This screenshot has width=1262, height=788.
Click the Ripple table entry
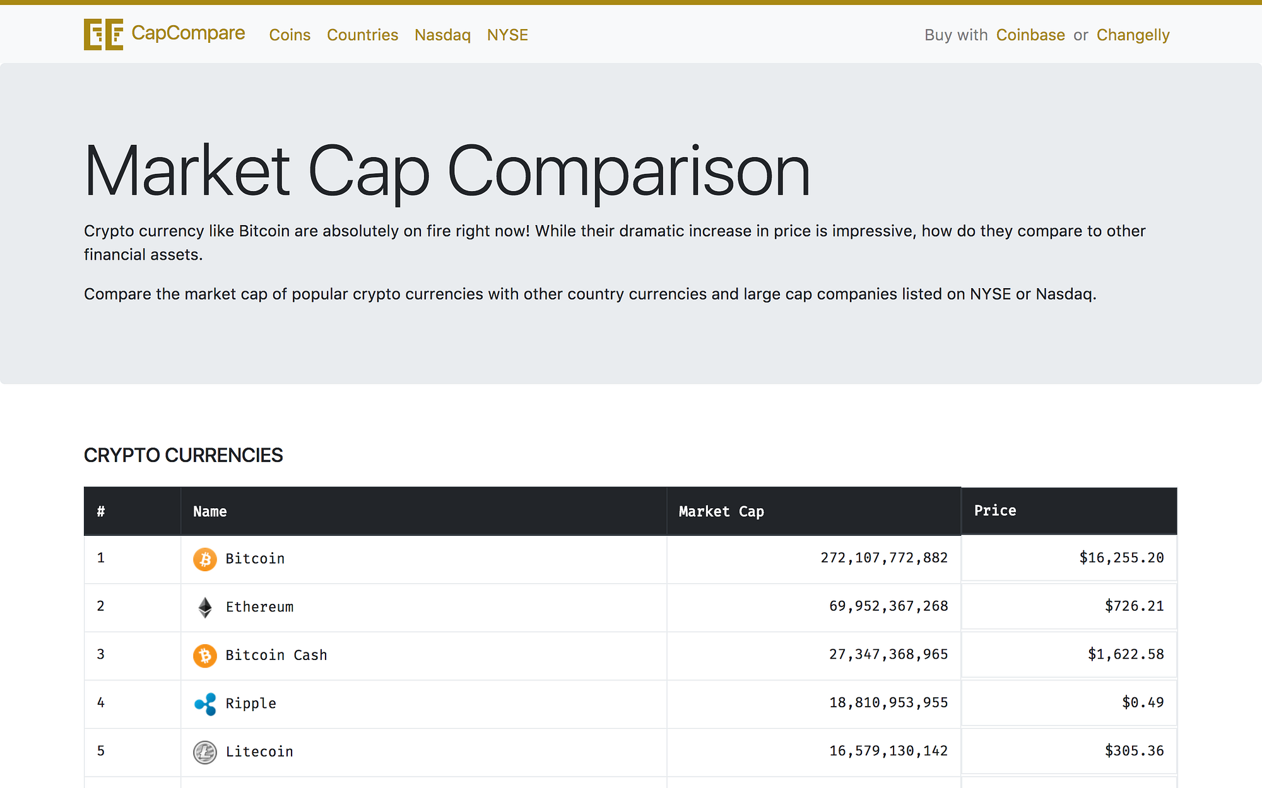point(251,703)
